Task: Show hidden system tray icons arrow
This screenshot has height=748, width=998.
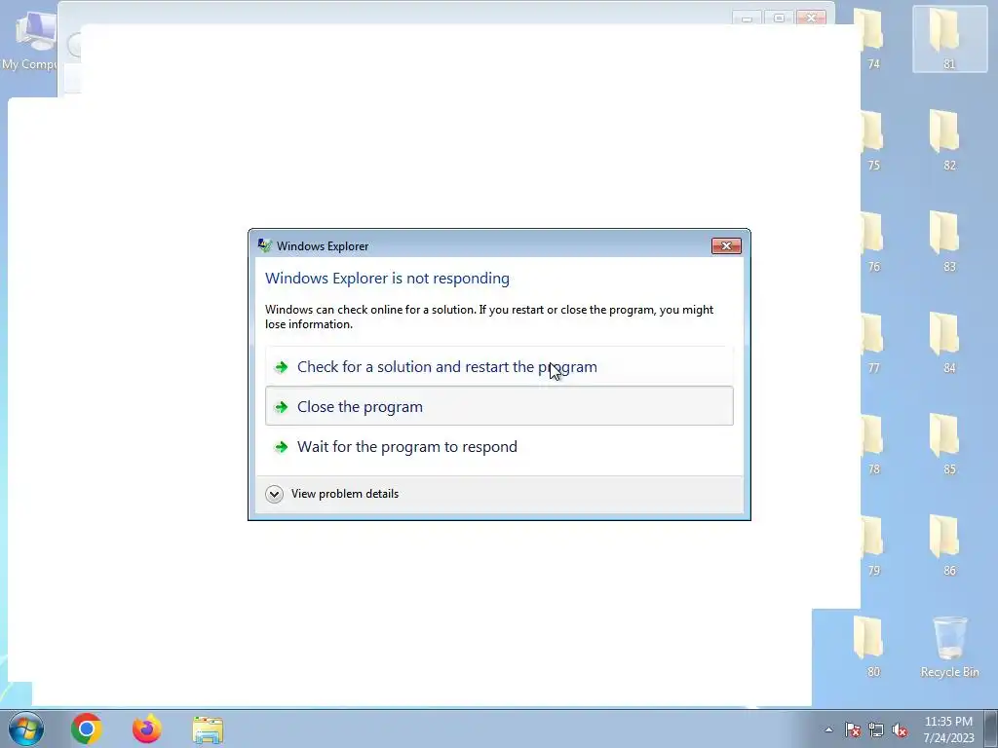Action: (x=828, y=729)
